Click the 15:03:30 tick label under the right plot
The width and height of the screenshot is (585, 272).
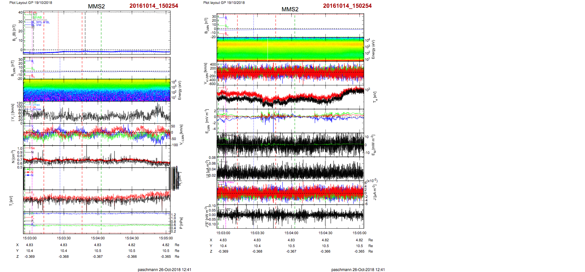257,233
